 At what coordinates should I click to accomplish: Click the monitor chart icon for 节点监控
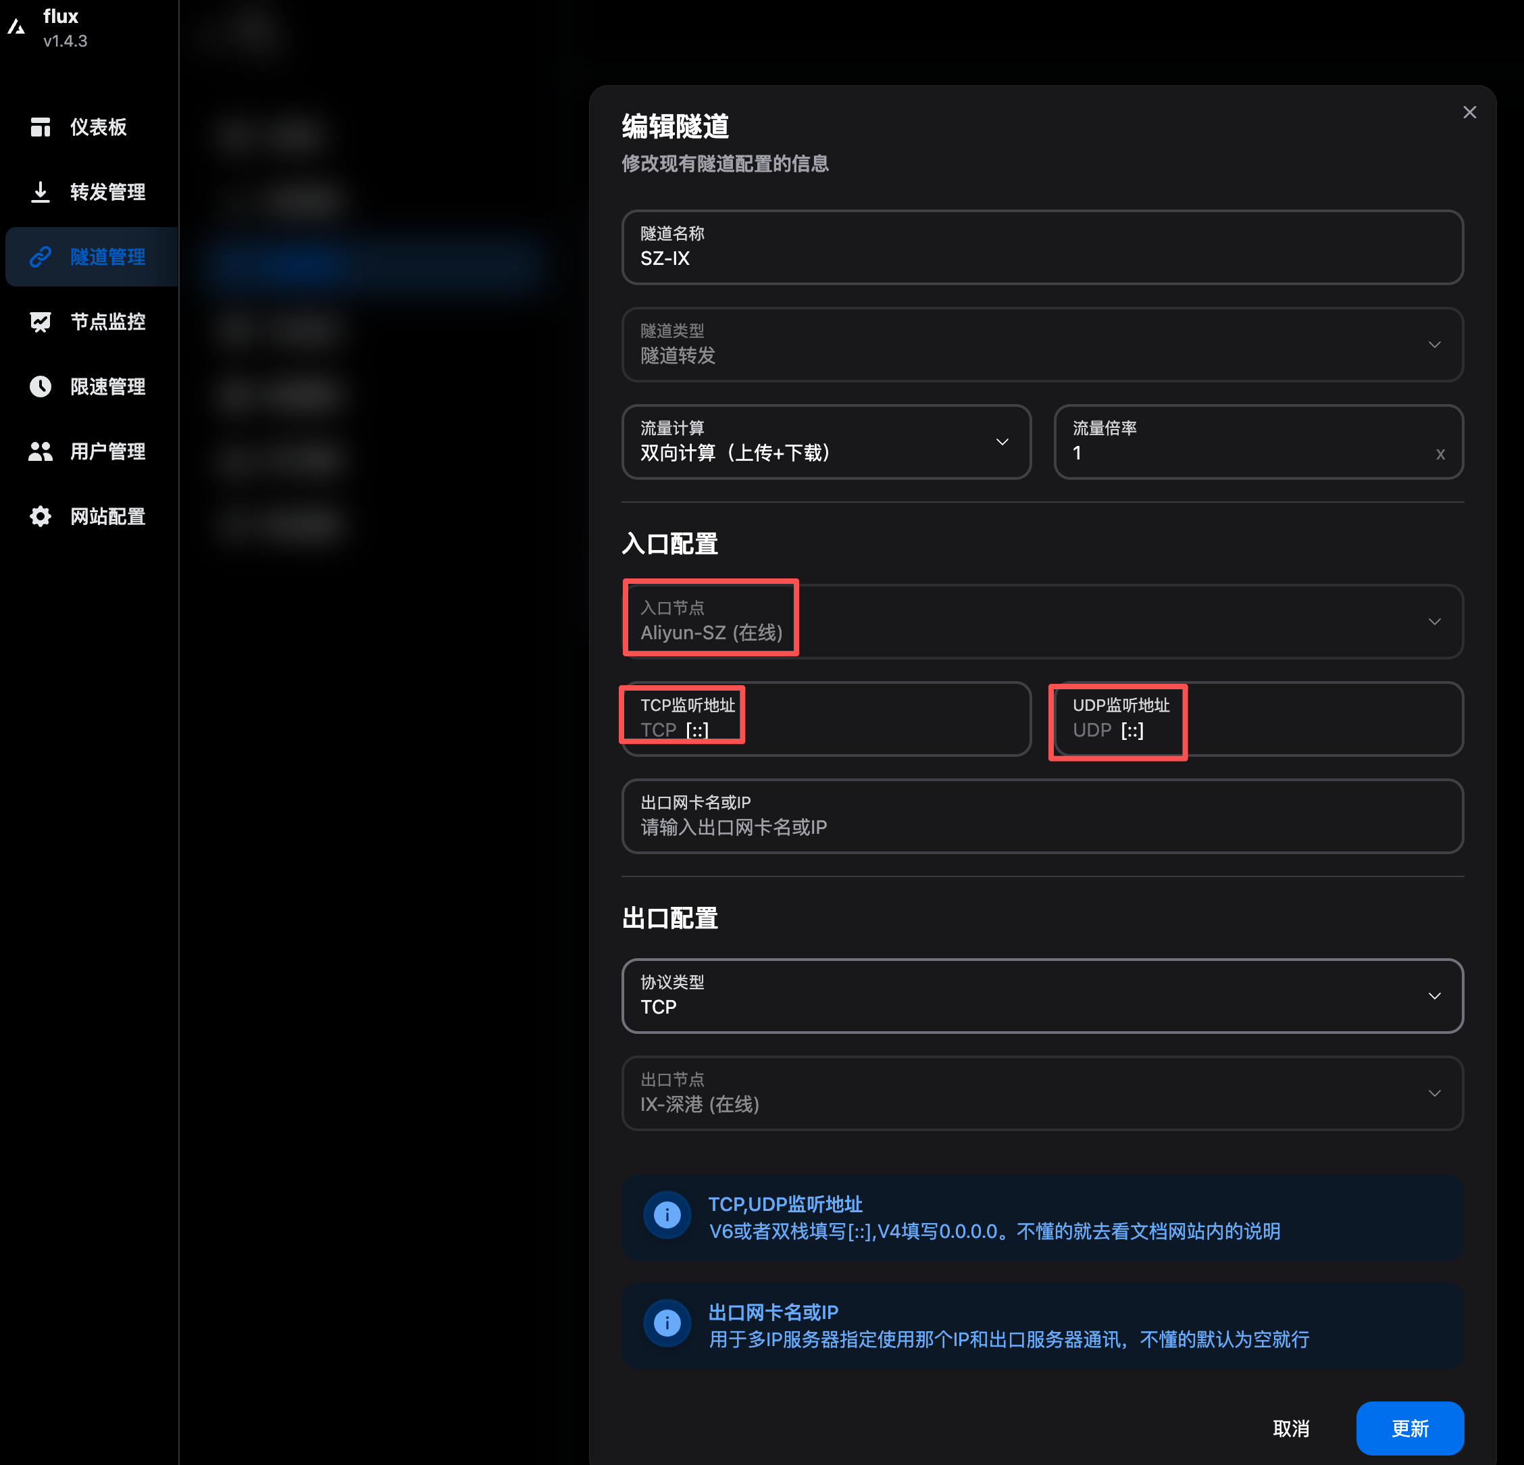click(x=41, y=321)
